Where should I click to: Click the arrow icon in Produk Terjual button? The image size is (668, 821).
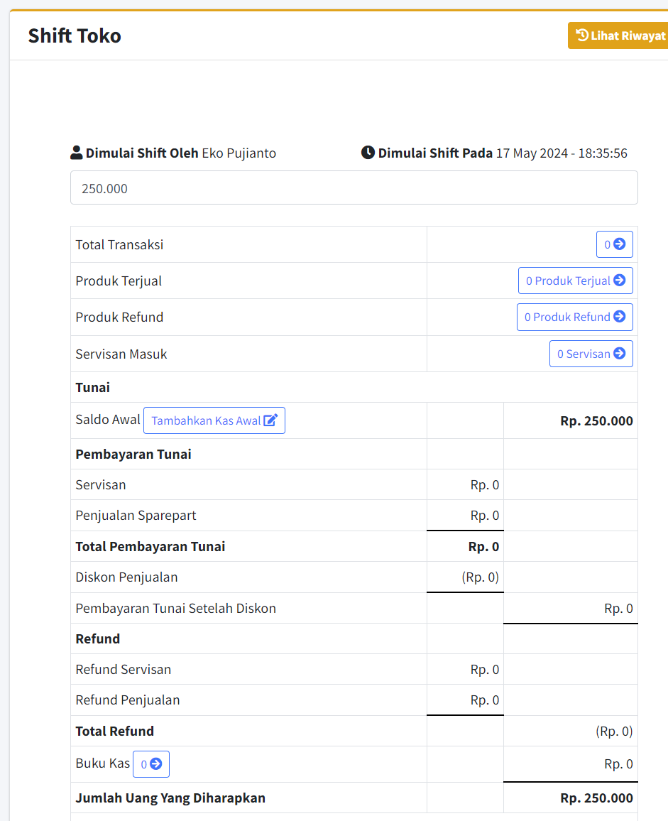pyautogui.click(x=619, y=281)
